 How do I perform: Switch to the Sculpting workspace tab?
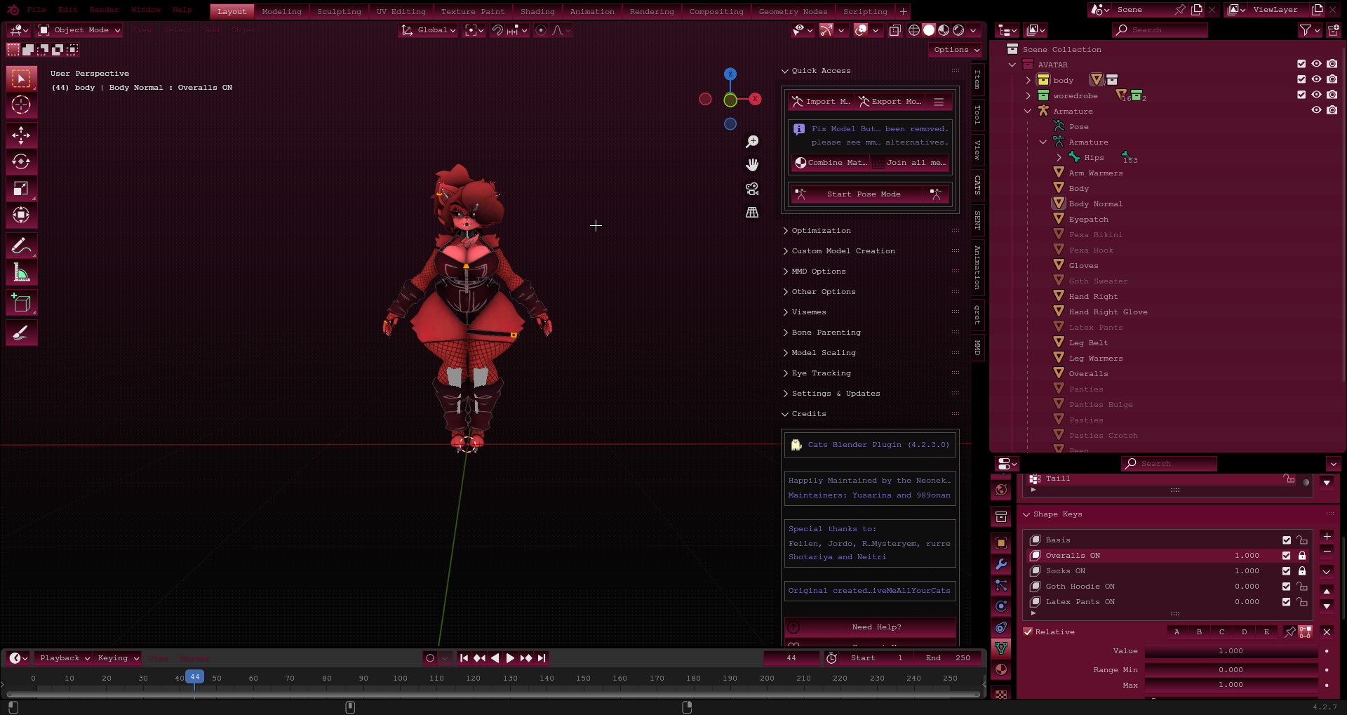339,11
